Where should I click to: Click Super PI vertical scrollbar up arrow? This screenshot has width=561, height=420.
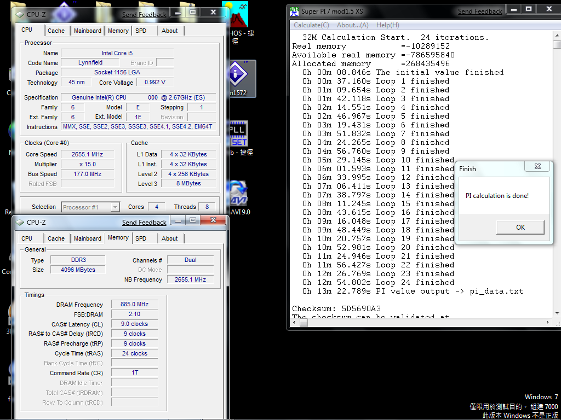pos(557,36)
